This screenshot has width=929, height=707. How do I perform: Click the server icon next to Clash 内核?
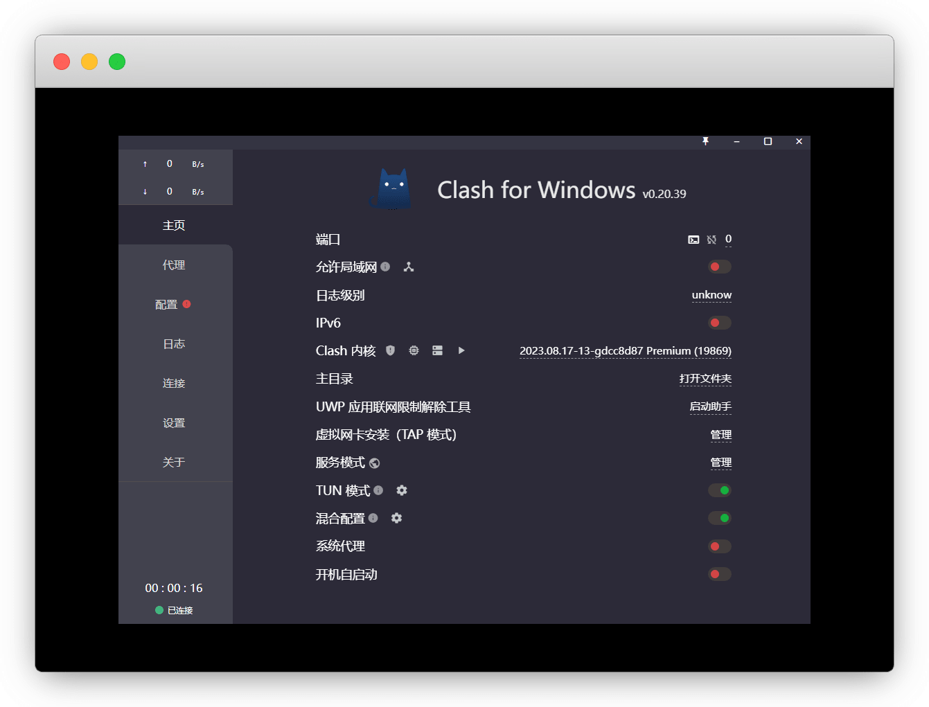point(437,350)
